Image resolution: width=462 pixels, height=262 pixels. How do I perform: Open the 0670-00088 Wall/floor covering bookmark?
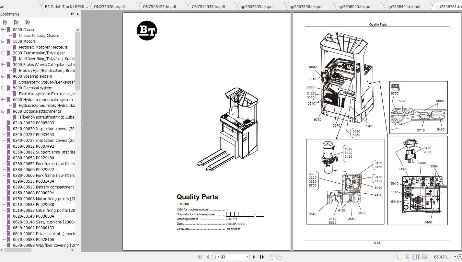[x=44, y=245]
